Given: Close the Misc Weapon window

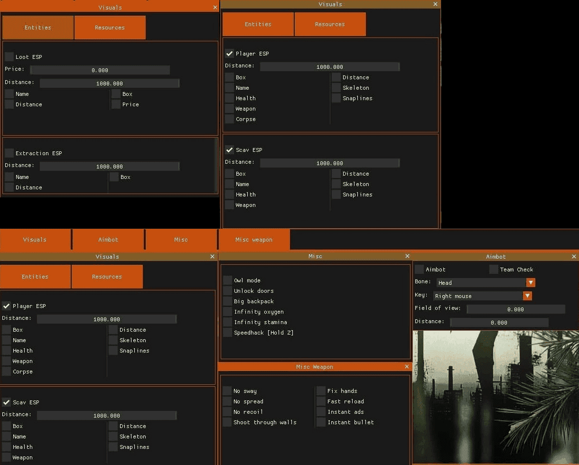Looking at the screenshot, I should [x=407, y=367].
